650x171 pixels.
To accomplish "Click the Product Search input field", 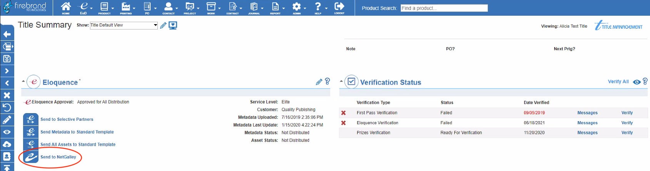I will [x=444, y=8].
